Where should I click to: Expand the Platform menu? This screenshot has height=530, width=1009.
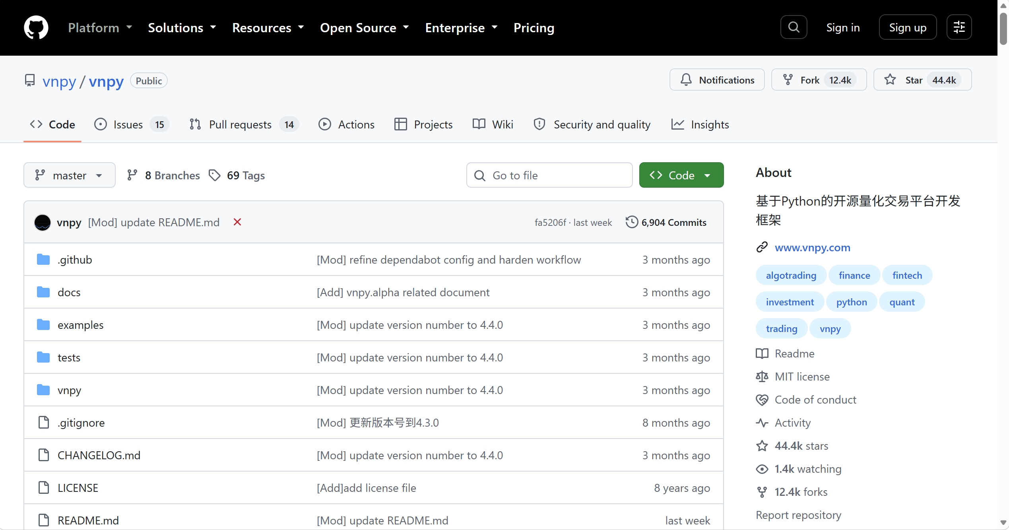(x=100, y=27)
